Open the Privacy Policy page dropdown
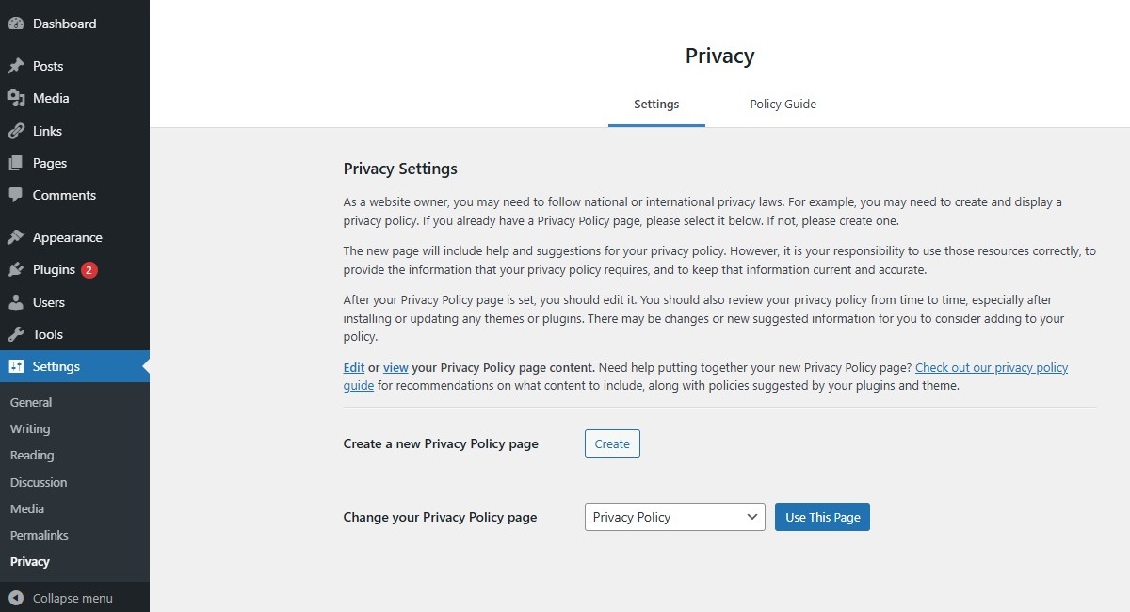This screenshot has width=1130, height=612. [x=675, y=517]
